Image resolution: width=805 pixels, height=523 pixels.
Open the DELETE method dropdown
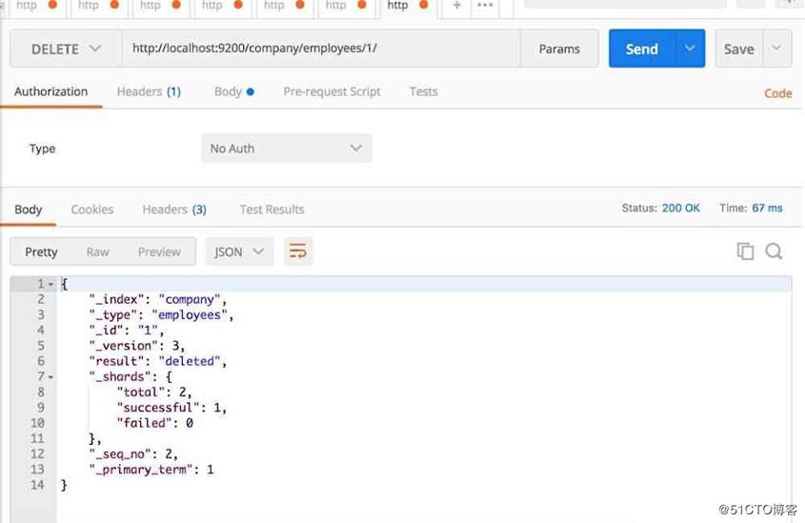[66, 49]
